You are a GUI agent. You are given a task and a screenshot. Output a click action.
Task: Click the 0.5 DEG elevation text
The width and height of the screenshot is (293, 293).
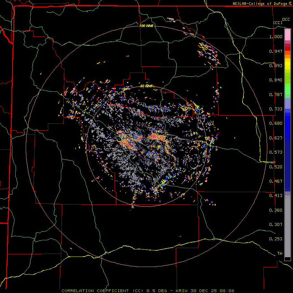(157, 291)
